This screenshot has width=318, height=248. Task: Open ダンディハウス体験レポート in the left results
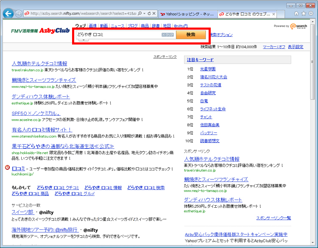[41, 97]
